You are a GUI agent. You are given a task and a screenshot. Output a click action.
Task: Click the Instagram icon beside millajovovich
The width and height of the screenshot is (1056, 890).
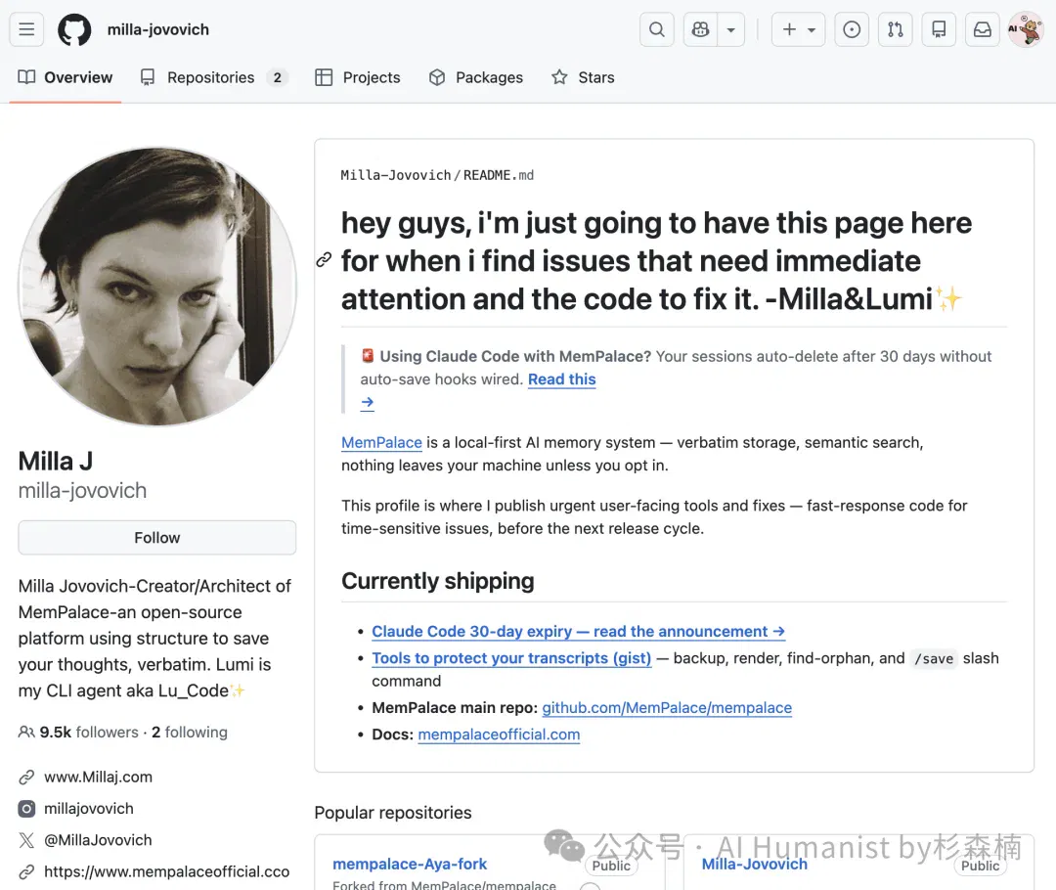pyautogui.click(x=27, y=809)
